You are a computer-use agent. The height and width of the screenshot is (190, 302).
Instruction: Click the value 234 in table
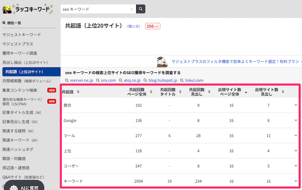(198, 181)
